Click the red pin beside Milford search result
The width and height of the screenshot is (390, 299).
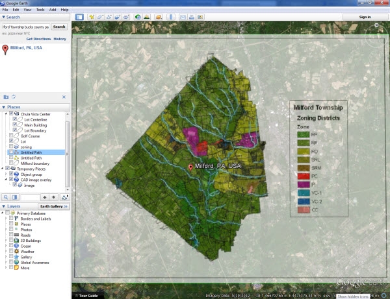pyautogui.click(x=5, y=49)
